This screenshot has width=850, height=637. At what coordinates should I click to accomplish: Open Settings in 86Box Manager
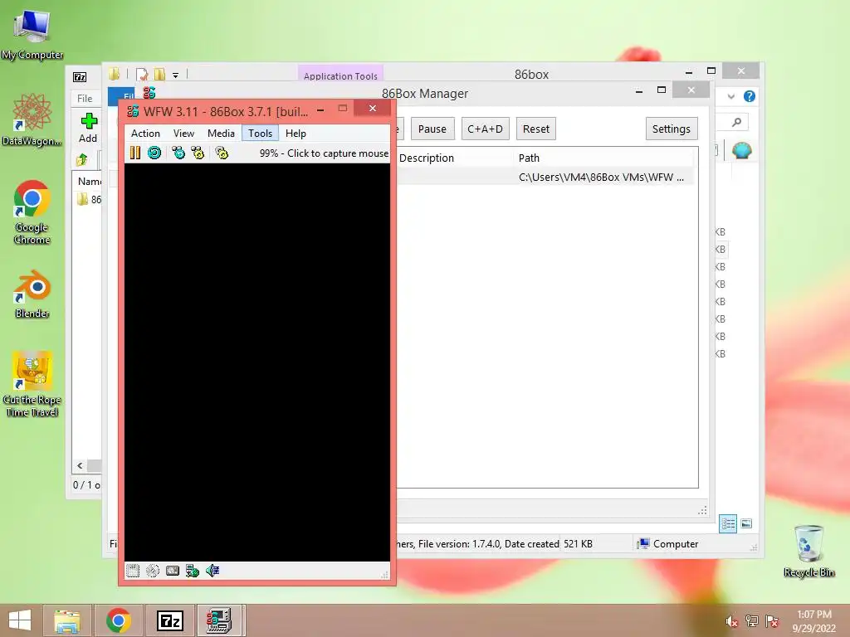click(671, 129)
